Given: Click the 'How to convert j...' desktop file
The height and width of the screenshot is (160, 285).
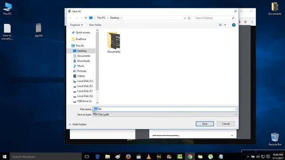Looking at the screenshot, I should point(7,32).
